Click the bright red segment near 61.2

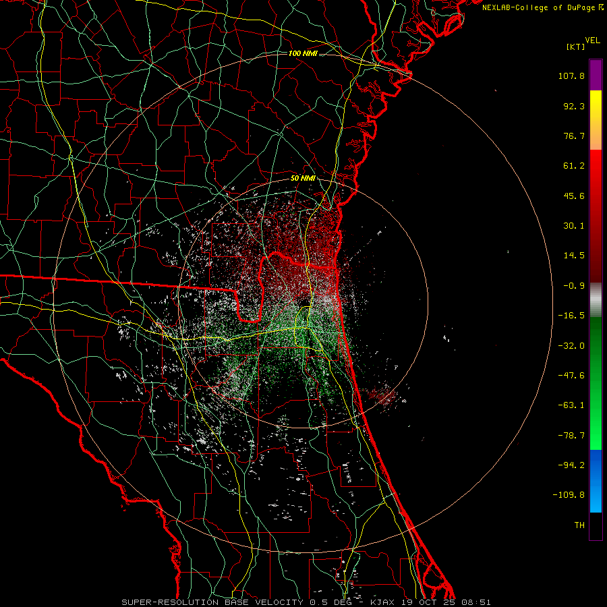(x=596, y=165)
